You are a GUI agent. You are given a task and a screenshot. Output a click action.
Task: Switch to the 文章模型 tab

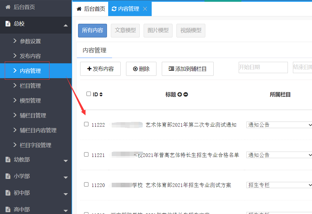125,30
